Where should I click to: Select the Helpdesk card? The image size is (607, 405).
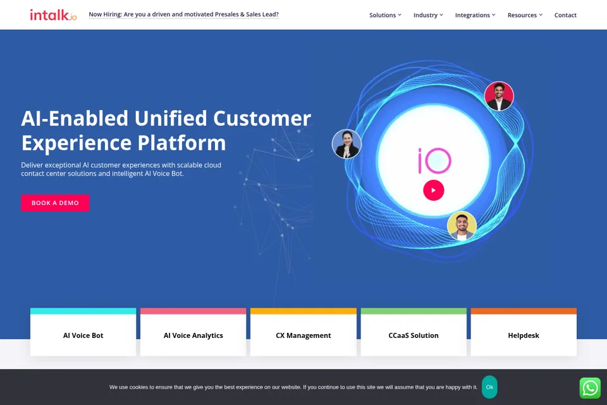coord(524,332)
